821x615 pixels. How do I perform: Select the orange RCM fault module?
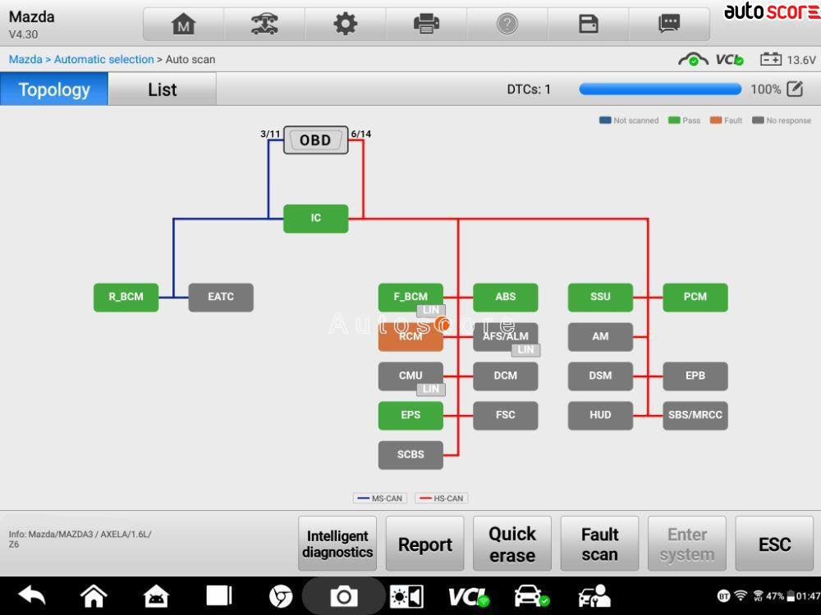pos(410,338)
